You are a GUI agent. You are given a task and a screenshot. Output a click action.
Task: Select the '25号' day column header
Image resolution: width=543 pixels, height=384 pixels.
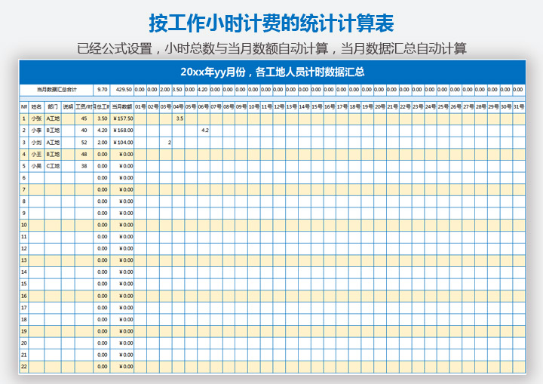443,106
